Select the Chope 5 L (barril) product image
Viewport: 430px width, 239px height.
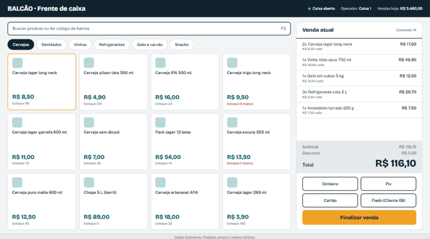89,182
